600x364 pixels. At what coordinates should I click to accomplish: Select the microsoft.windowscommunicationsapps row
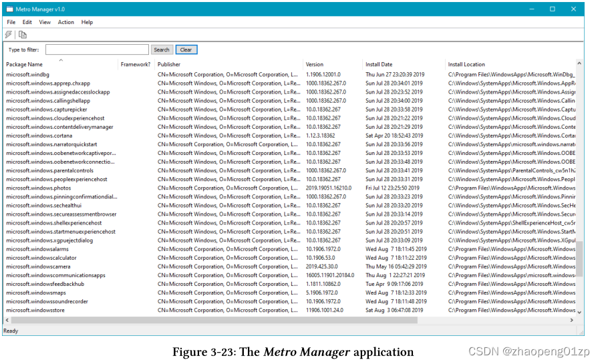pyautogui.click(x=290, y=275)
